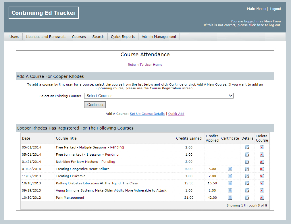Open details for Treating Leukemia
Screen dimensions: 291x224
[247, 176]
